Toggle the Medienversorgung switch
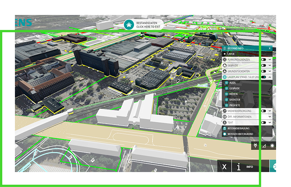 click(x=263, y=111)
